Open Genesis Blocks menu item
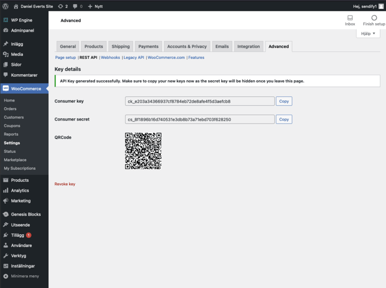 tap(25, 214)
